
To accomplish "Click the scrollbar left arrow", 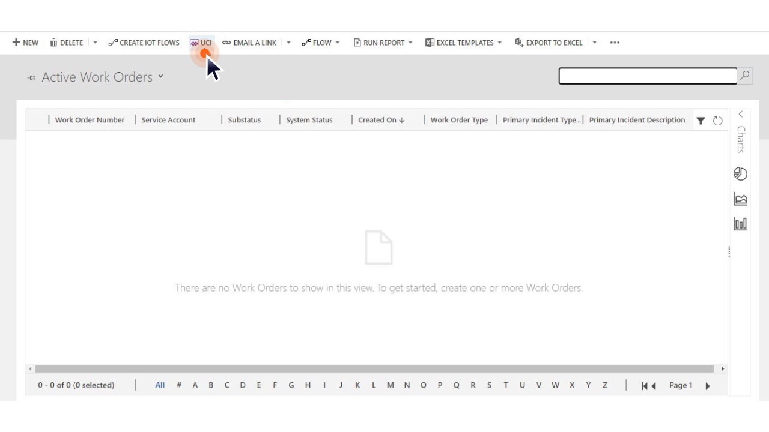I will [30, 368].
